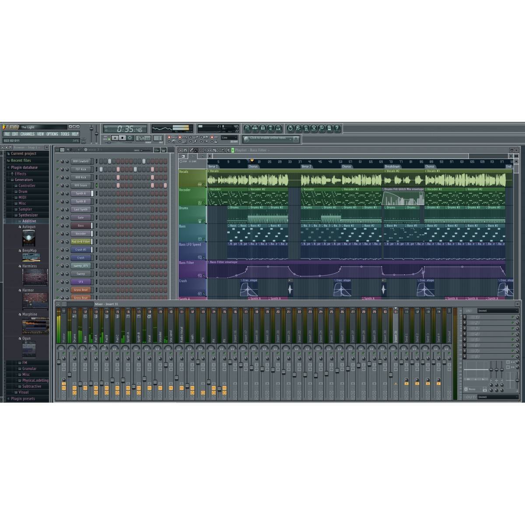
Task: Click the help question mark icon
Action: [337, 128]
